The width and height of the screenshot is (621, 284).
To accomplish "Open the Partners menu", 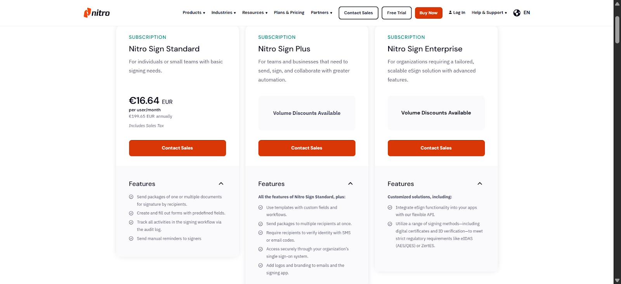I will [321, 12].
